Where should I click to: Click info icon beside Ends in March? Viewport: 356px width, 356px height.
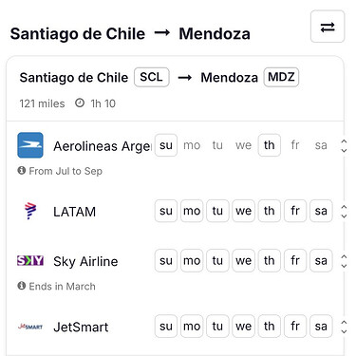coord(22,286)
